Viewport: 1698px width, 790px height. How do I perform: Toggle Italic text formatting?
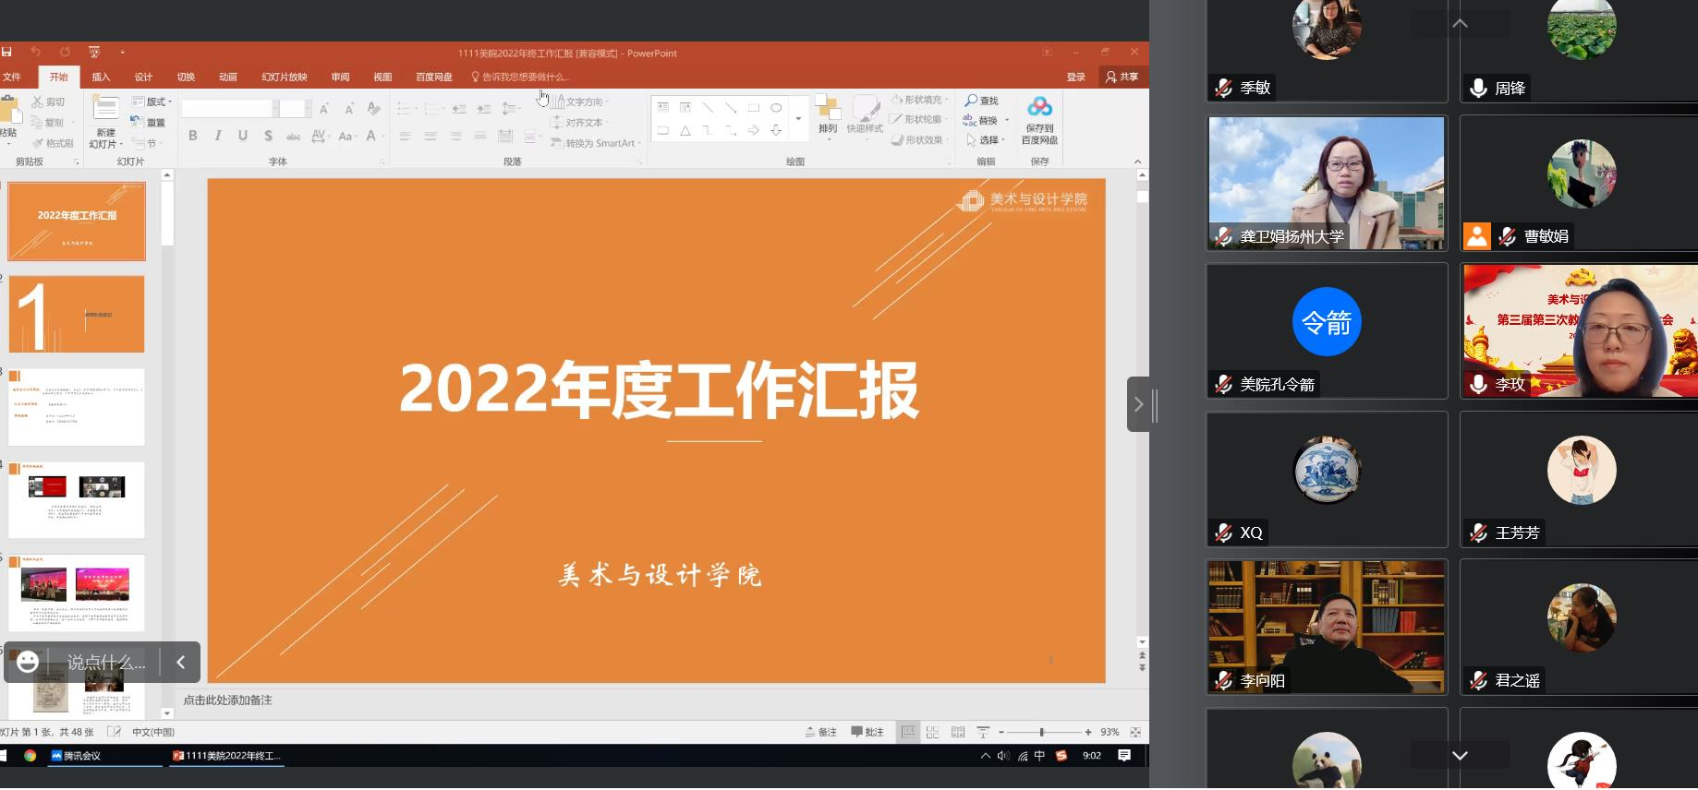coord(218,136)
